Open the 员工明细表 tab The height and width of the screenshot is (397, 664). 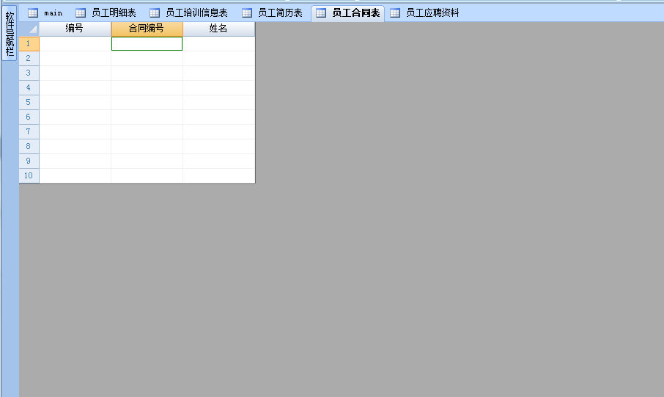(x=106, y=13)
